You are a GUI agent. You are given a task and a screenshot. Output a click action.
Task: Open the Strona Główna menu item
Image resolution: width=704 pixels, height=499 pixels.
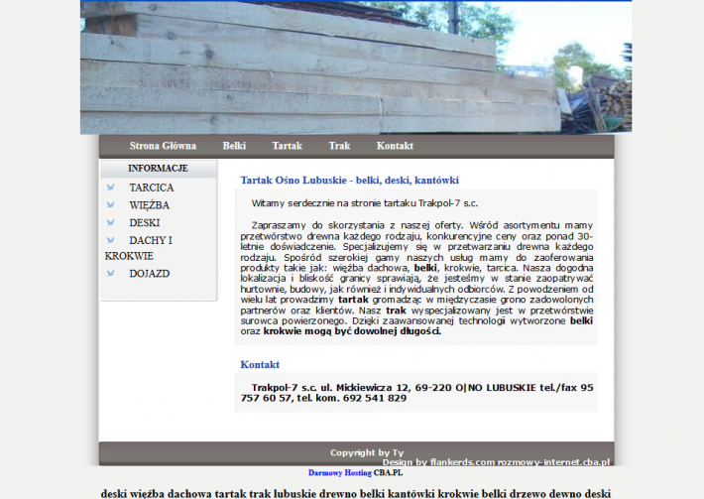tap(163, 146)
